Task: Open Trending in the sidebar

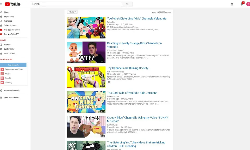Action: click(8, 21)
